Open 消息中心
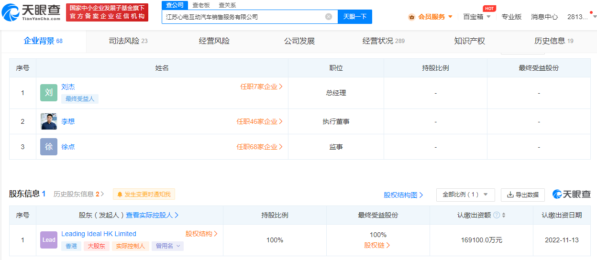Image resolution: width=597 pixels, height=260 pixels. (x=544, y=17)
